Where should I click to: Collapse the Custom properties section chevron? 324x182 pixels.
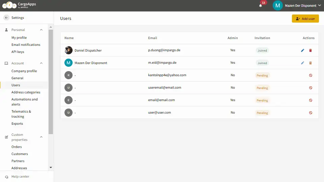[x=41, y=137]
